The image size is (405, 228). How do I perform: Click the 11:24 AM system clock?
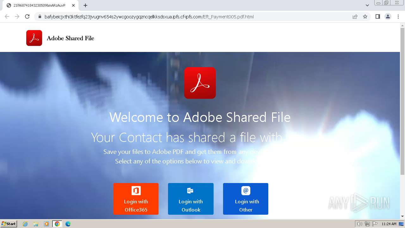tap(389, 224)
